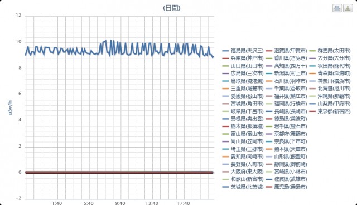Click the 5:40 x-axis time label
Image resolution: width=357 pixels, height=205 pixels.
89,203
